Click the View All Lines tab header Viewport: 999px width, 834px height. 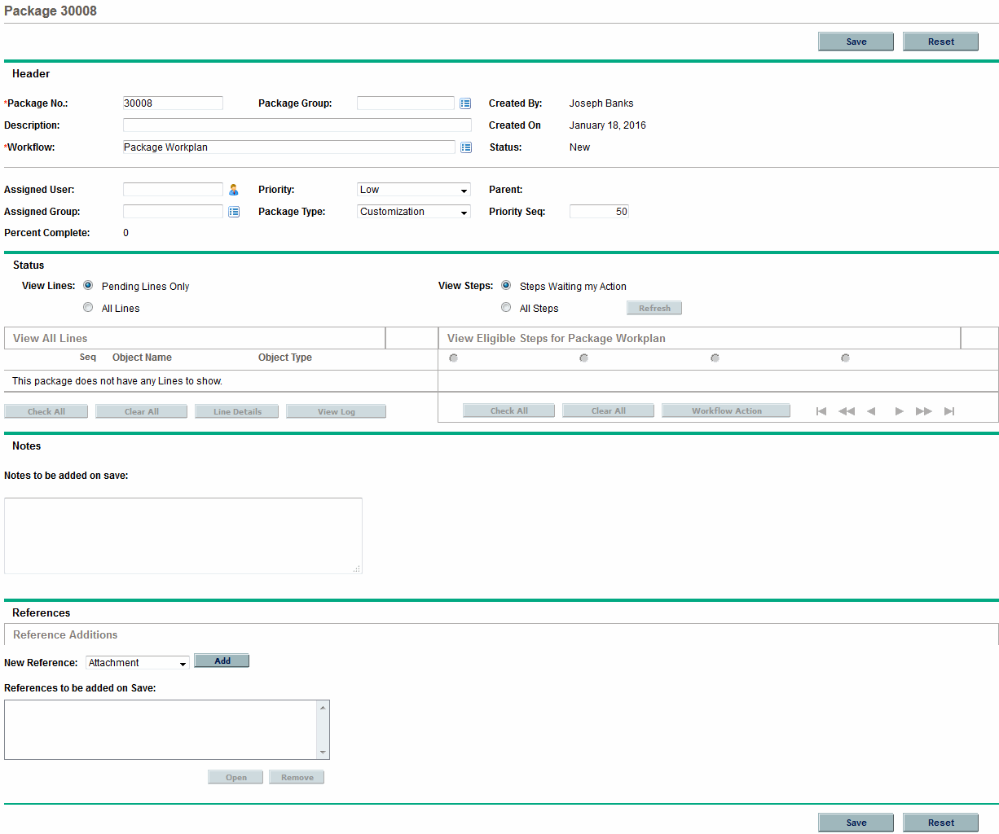(51, 338)
